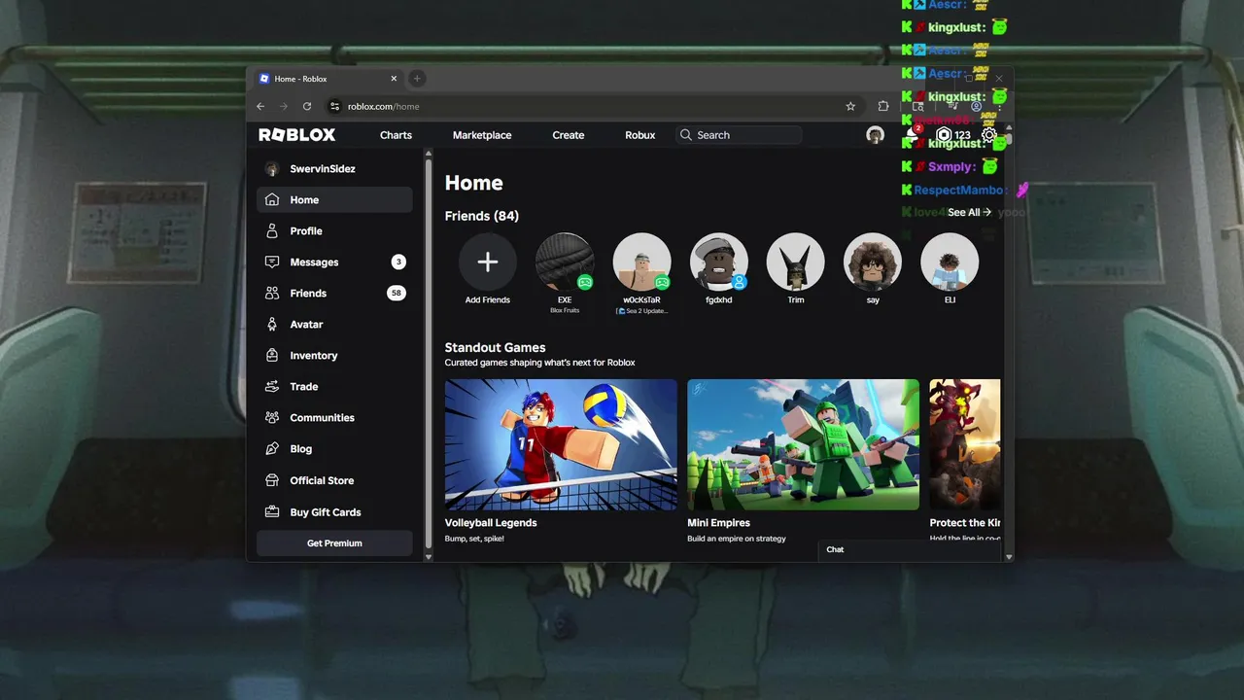Image resolution: width=1244 pixels, height=700 pixels.
Task: Open the Robux menu item
Action: (640, 135)
